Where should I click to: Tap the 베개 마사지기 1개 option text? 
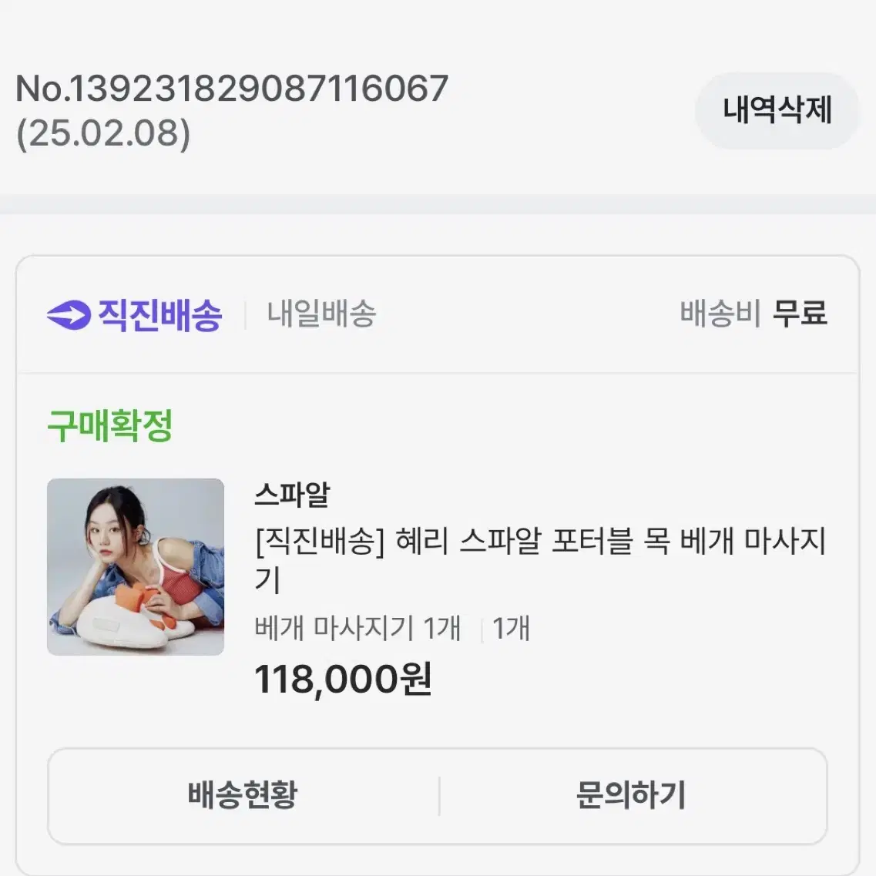coord(357,629)
